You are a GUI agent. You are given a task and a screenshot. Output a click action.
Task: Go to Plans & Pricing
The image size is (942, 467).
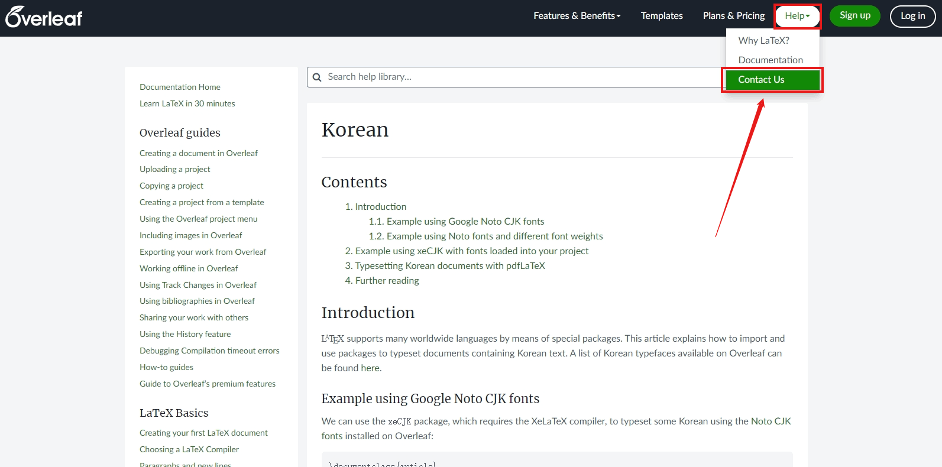734,16
